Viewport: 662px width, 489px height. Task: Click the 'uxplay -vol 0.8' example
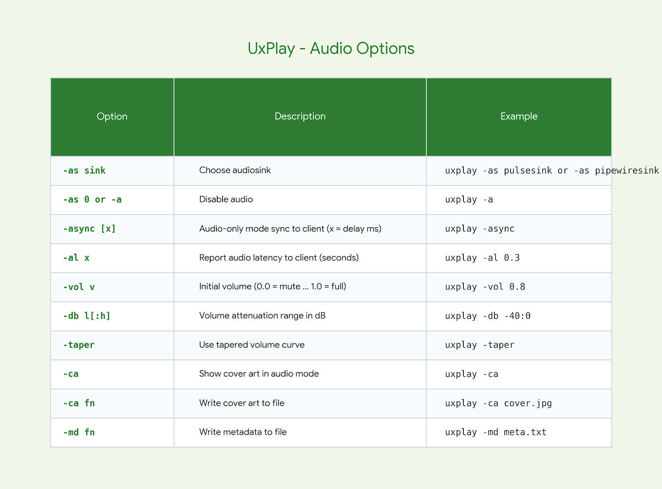(x=485, y=287)
